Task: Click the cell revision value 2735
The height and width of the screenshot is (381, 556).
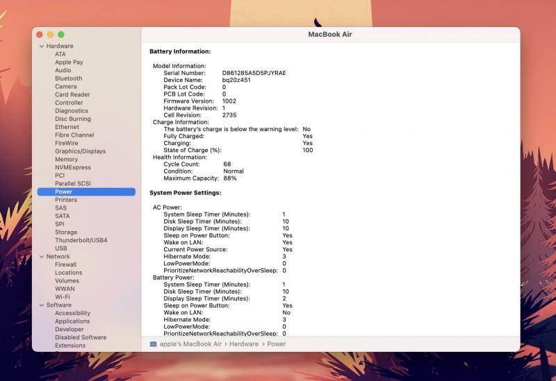Action: (229, 115)
